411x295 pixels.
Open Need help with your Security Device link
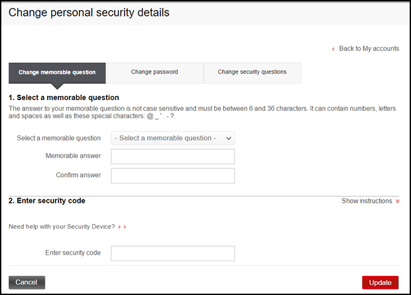coord(62,227)
